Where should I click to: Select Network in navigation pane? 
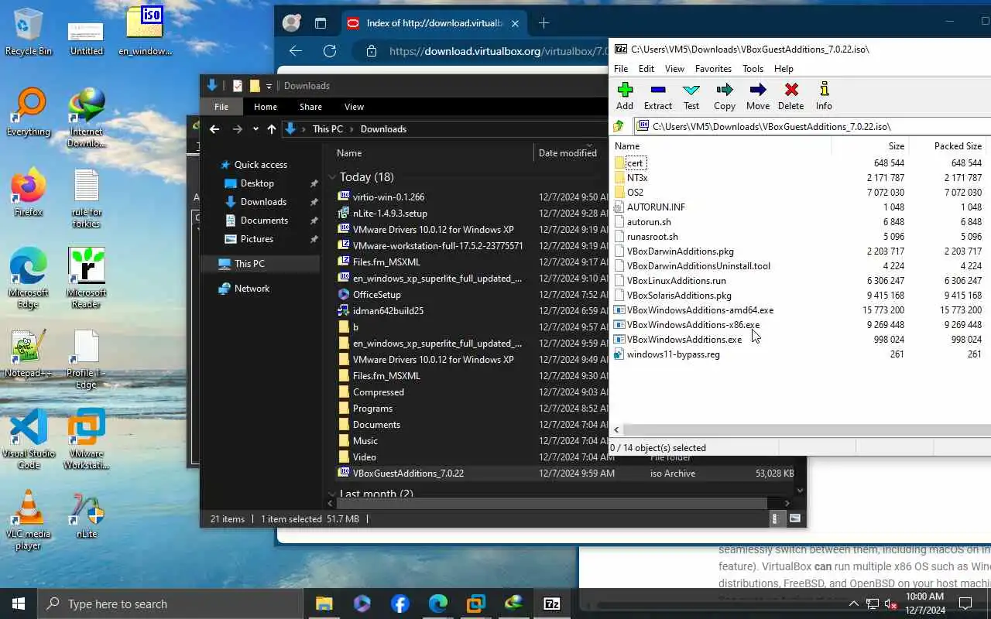coord(252,289)
